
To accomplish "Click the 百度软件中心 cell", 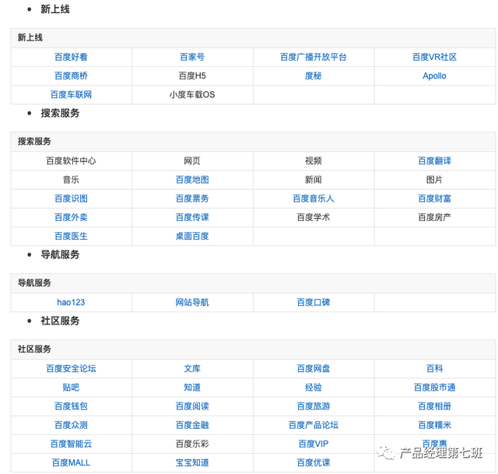I will pyautogui.click(x=71, y=161).
